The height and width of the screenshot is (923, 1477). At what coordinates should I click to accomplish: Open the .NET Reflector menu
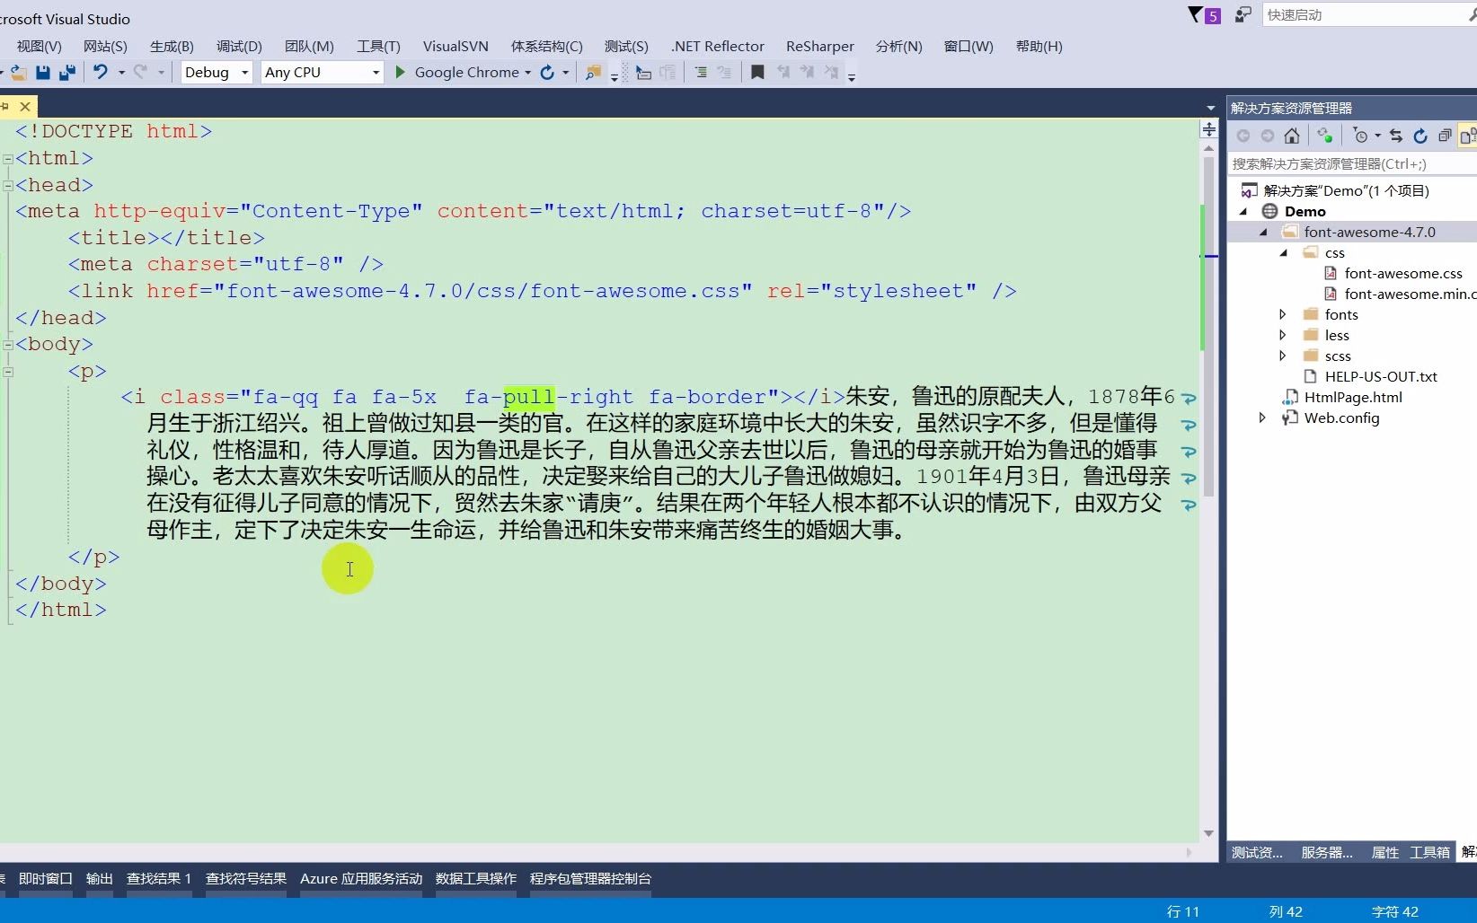[717, 46]
